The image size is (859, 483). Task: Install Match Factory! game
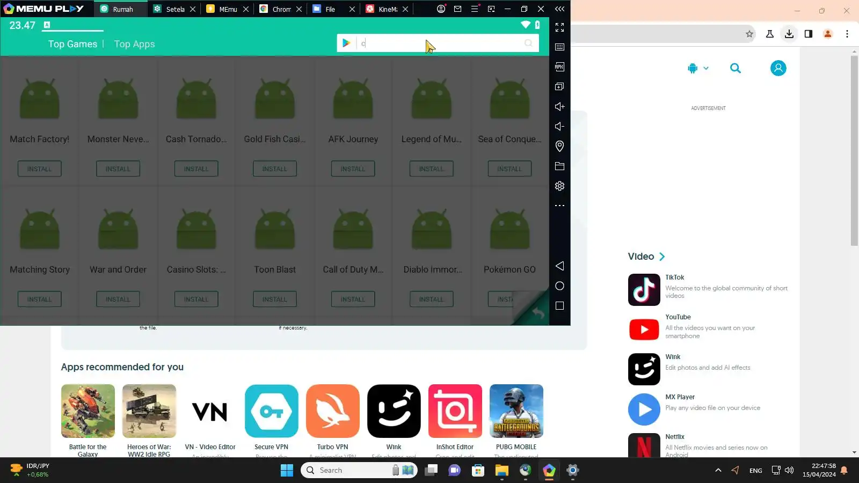click(40, 169)
